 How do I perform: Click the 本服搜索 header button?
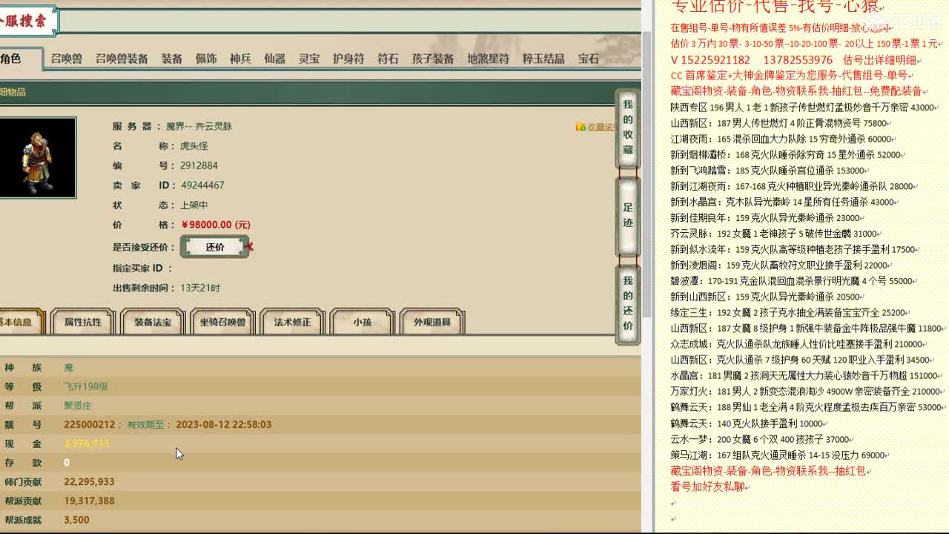[x=28, y=21]
